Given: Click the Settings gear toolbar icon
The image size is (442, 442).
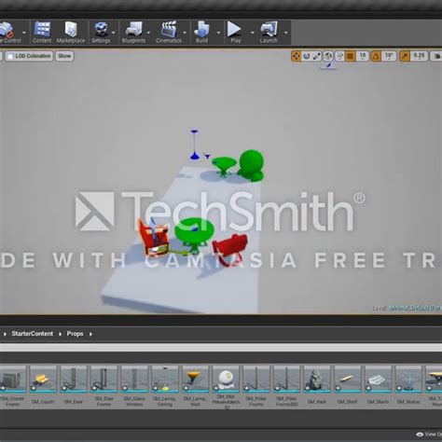Looking at the screenshot, I should pyautogui.click(x=101, y=32).
